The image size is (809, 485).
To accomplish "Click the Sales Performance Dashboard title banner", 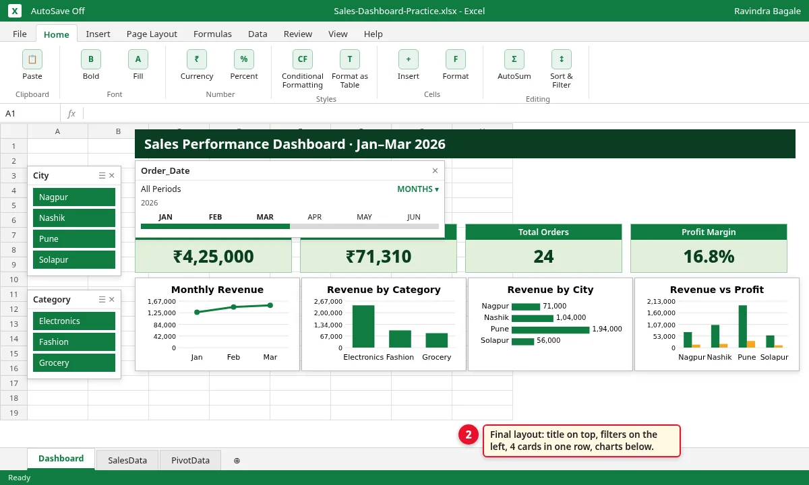I will tap(465, 144).
